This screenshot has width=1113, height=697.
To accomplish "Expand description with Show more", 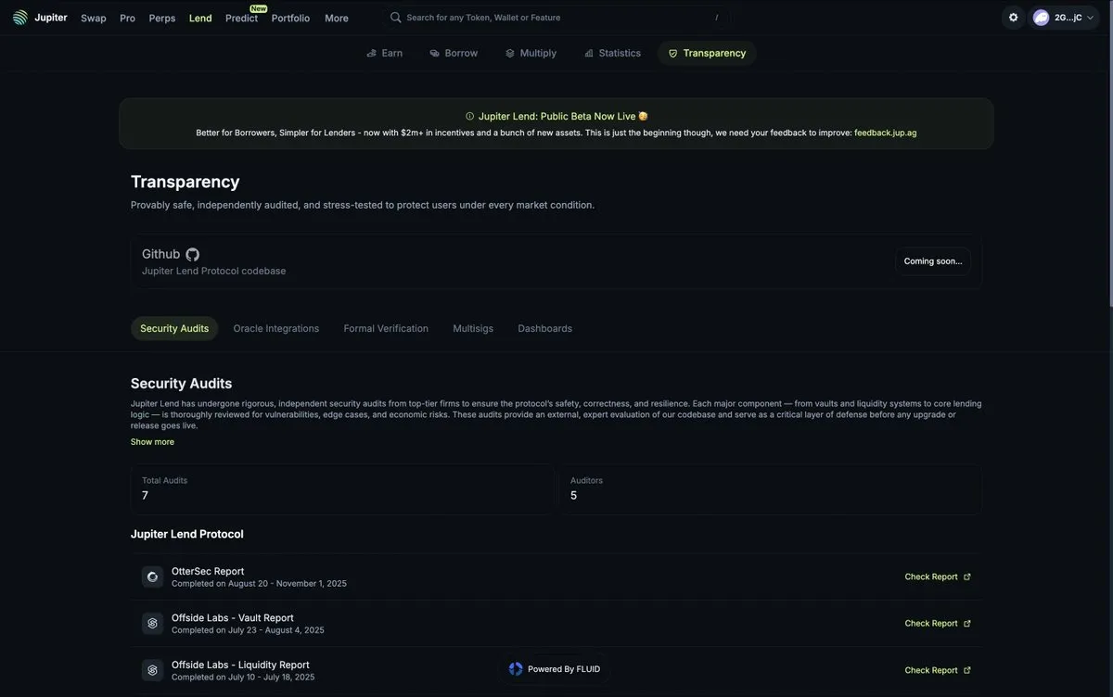I will pos(152,442).
